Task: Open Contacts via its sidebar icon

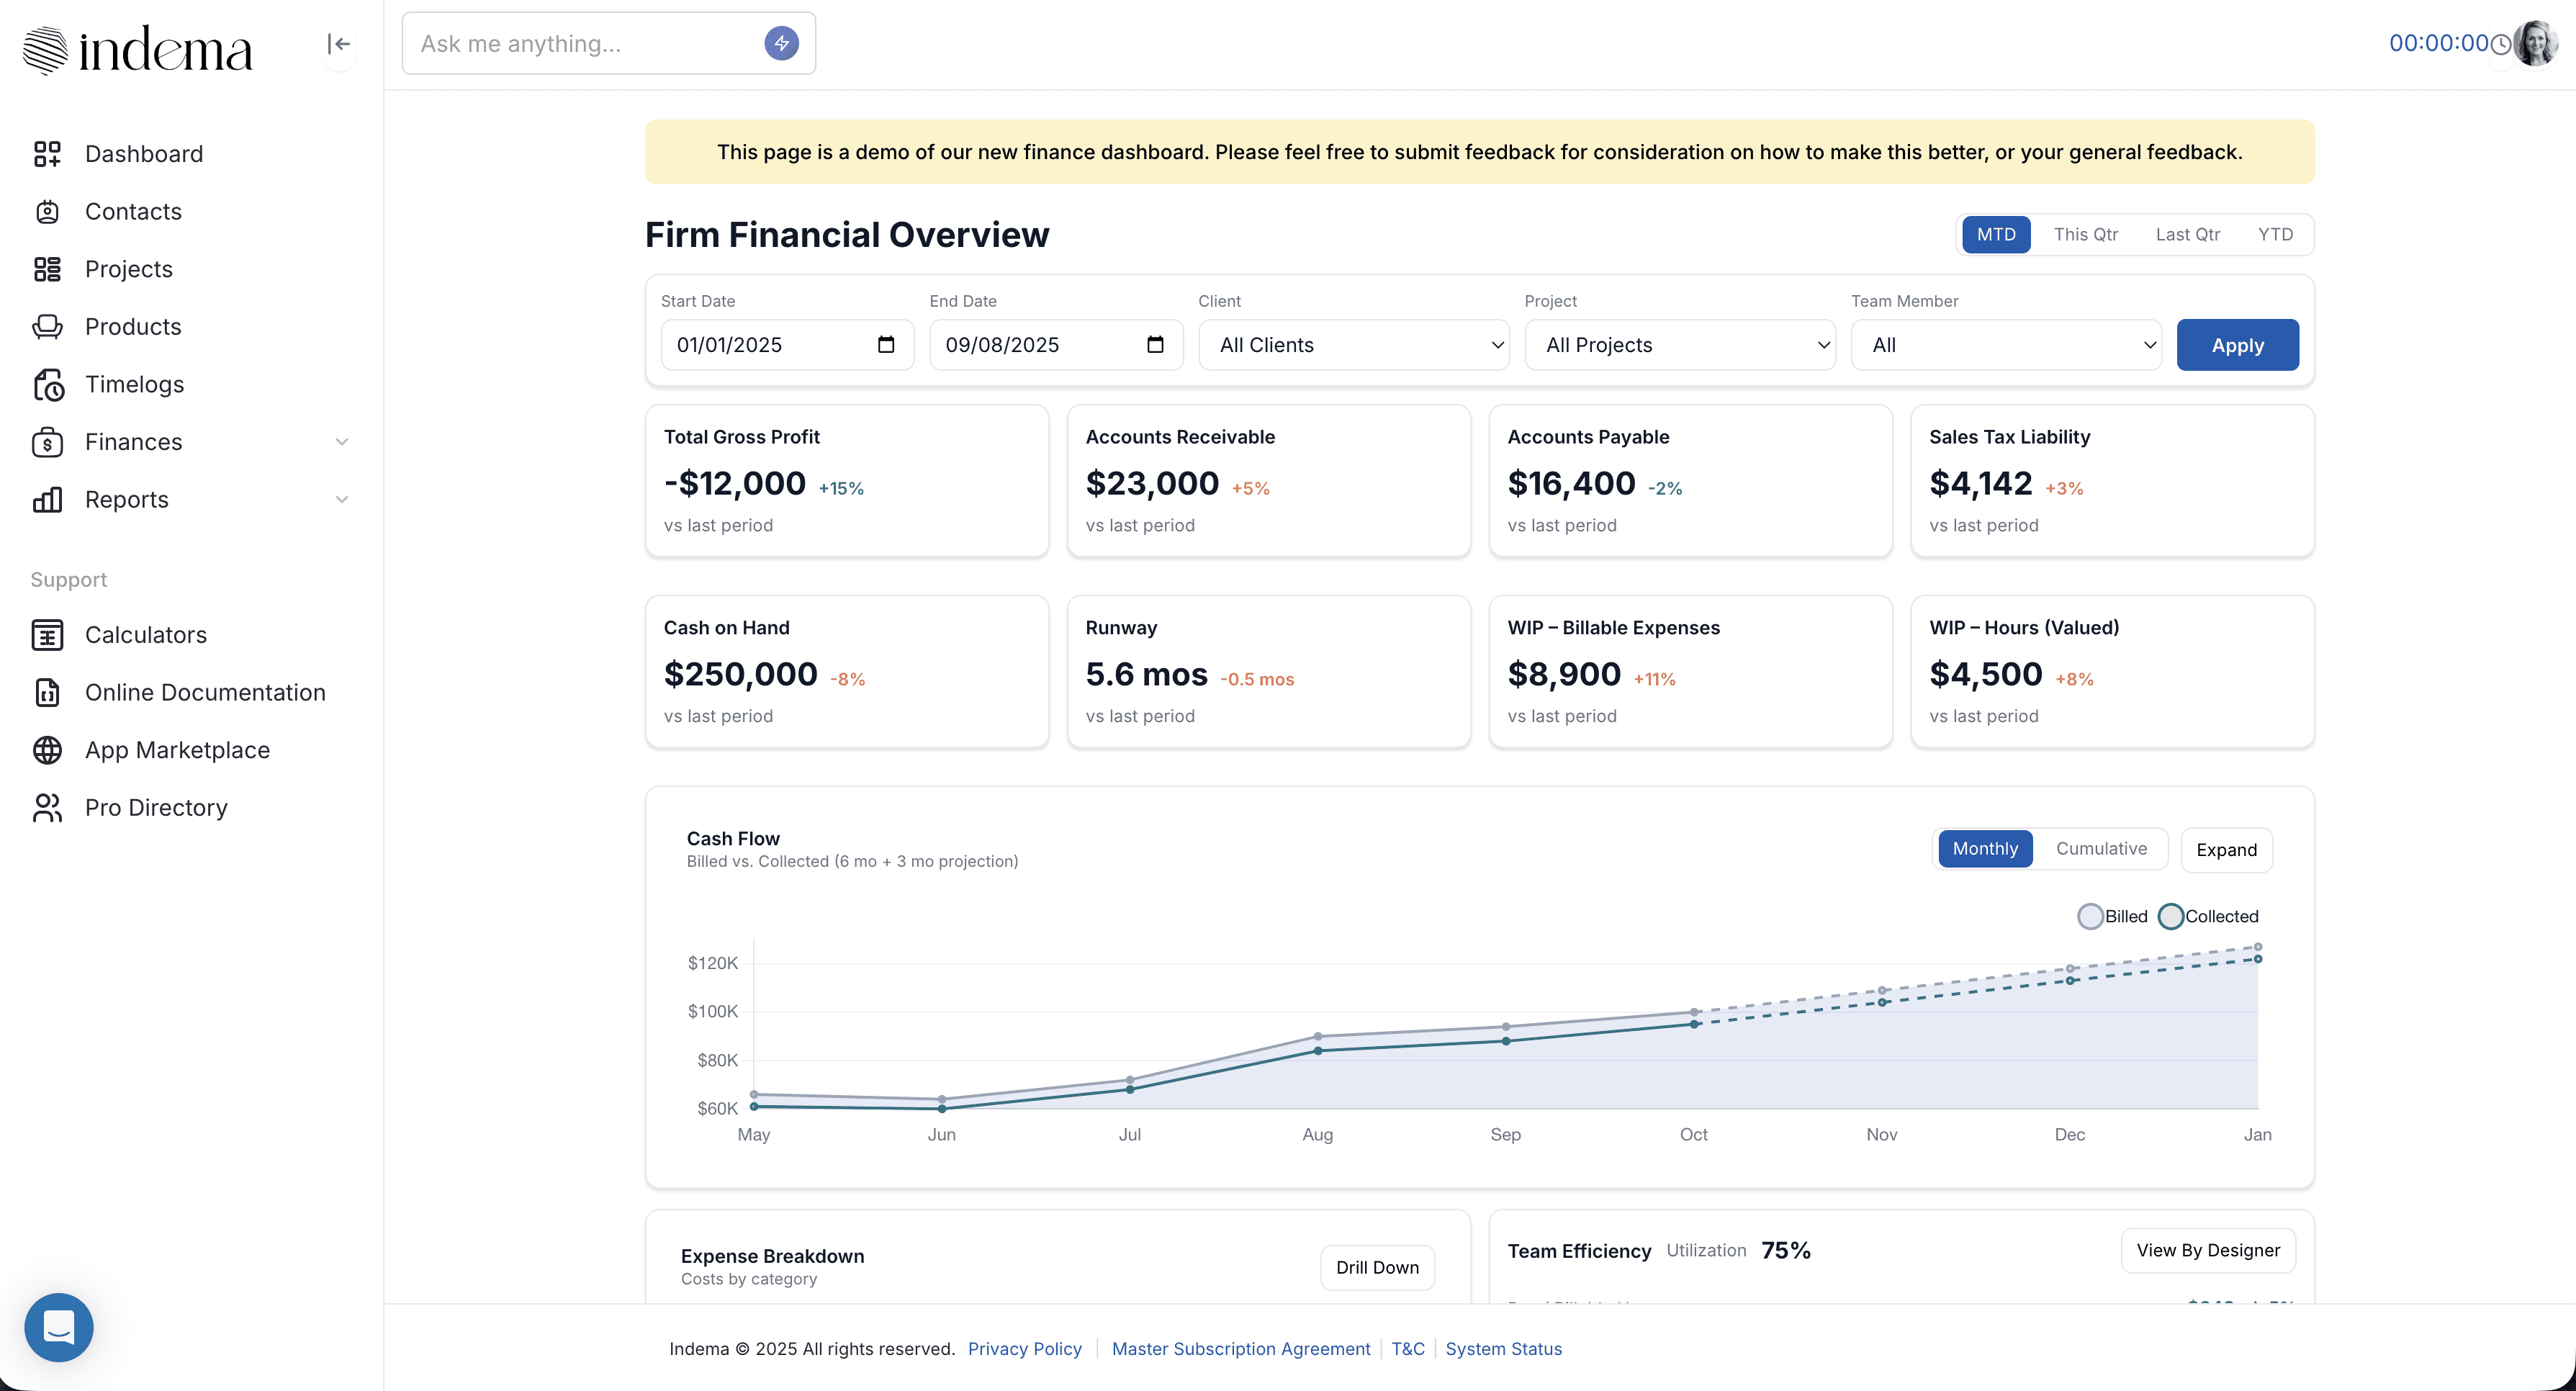Action: tap(47, 211)
